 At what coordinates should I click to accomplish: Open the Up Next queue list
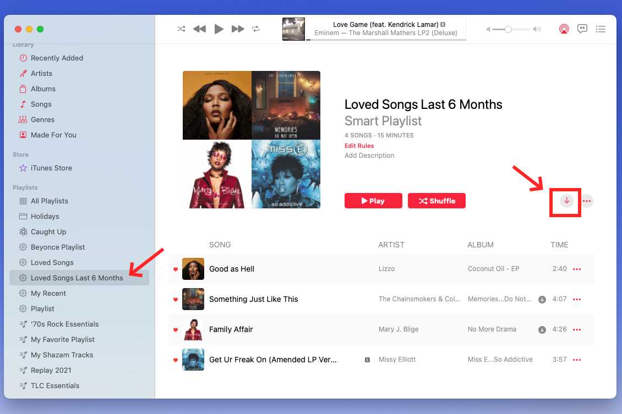601,29
